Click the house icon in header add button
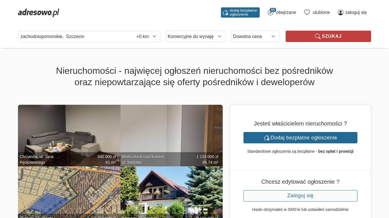The width and height of the screenshot is (389, 218). pos(225,12)
